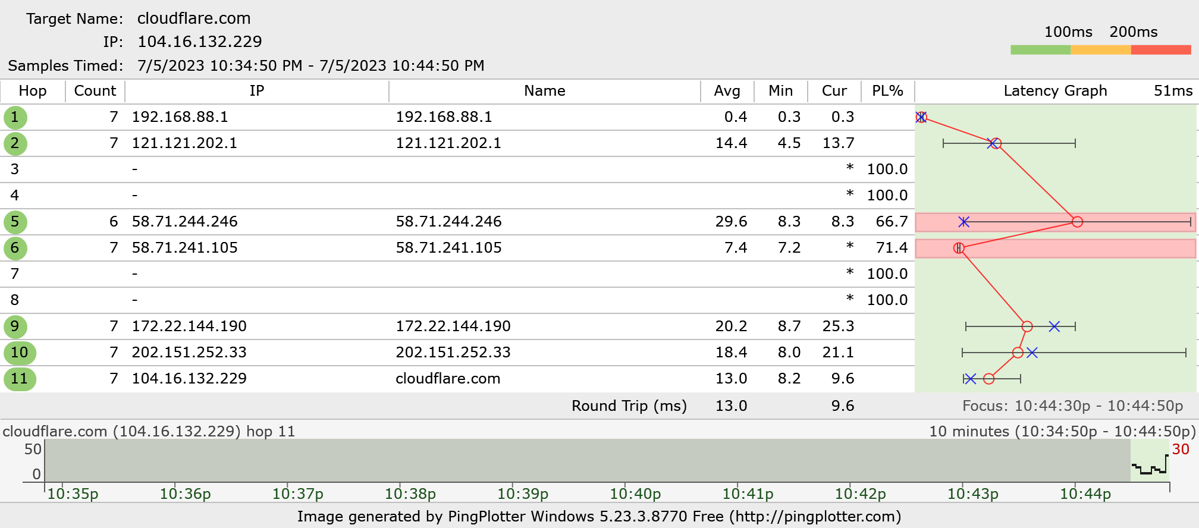Click the Latency Graph column header

pyautogui.click(x=1056, y=91)
